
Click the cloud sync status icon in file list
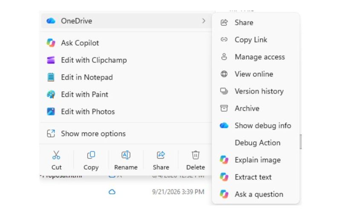[x=112, y=192]
